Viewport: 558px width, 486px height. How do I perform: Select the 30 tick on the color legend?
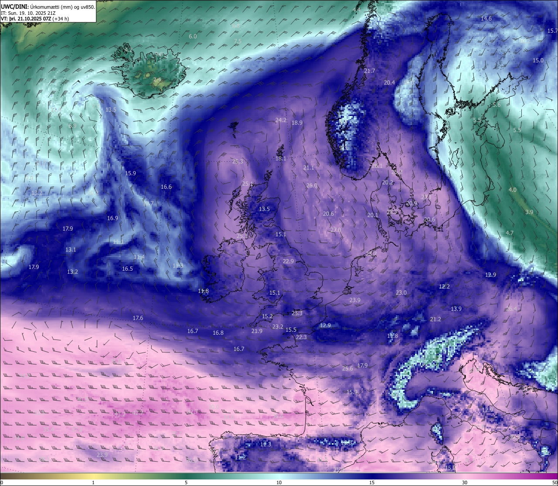pyautogui.click(x=465, y=483)
